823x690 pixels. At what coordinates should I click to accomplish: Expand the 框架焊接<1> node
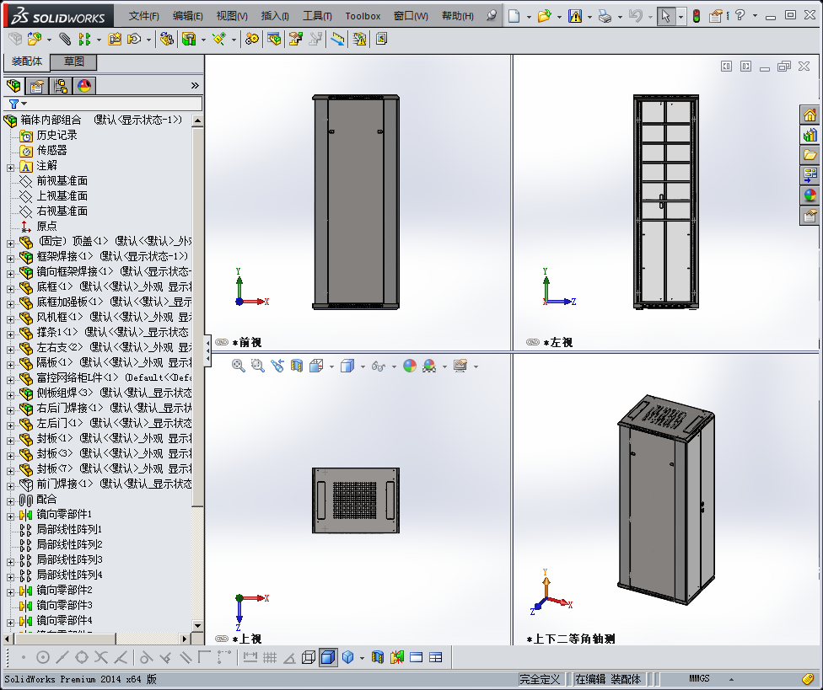10,259
